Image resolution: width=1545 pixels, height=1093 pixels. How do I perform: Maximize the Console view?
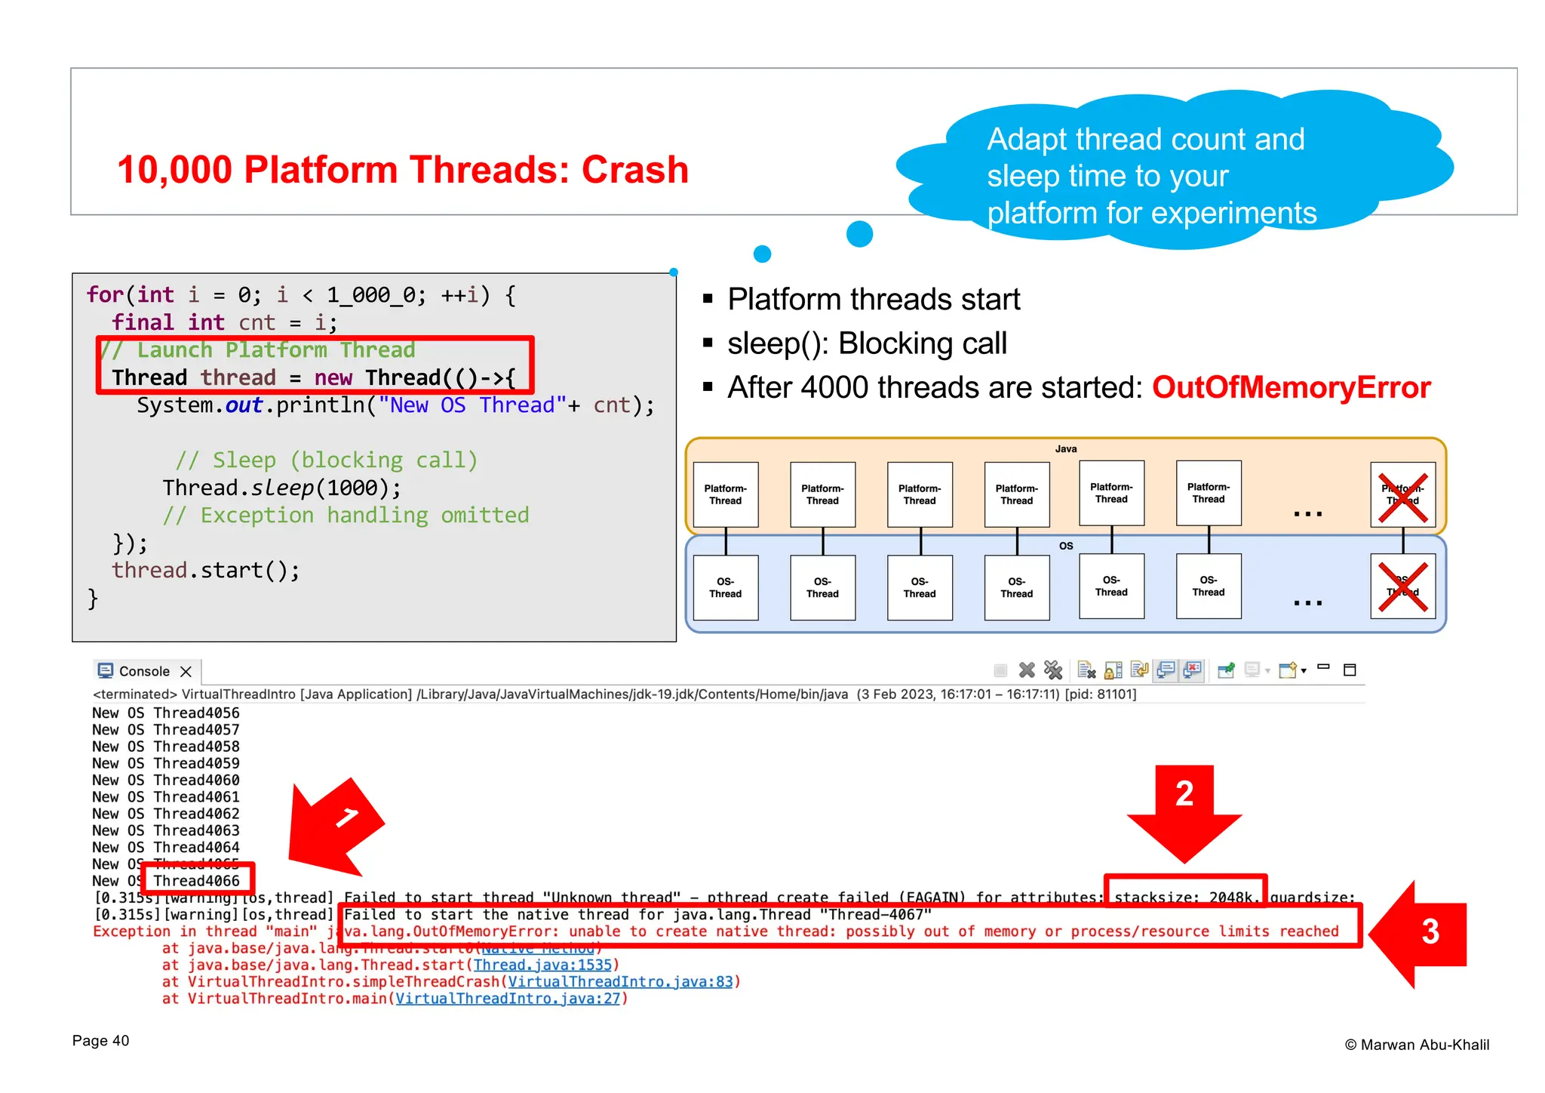[1350, 670]
